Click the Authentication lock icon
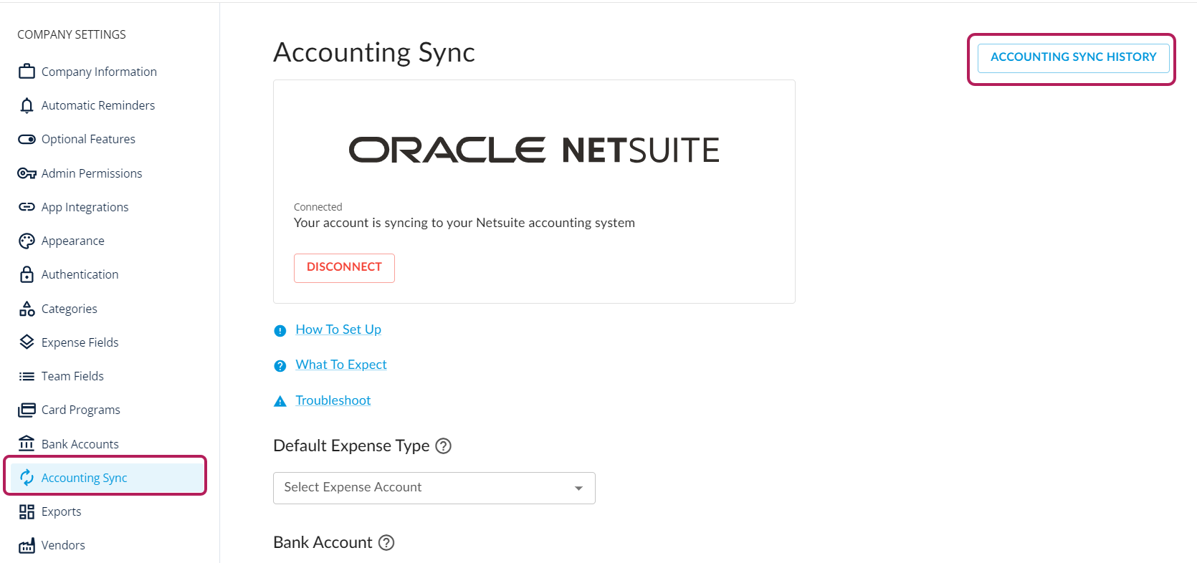This screenshot has height=563, width=1197. coord(27,274)
